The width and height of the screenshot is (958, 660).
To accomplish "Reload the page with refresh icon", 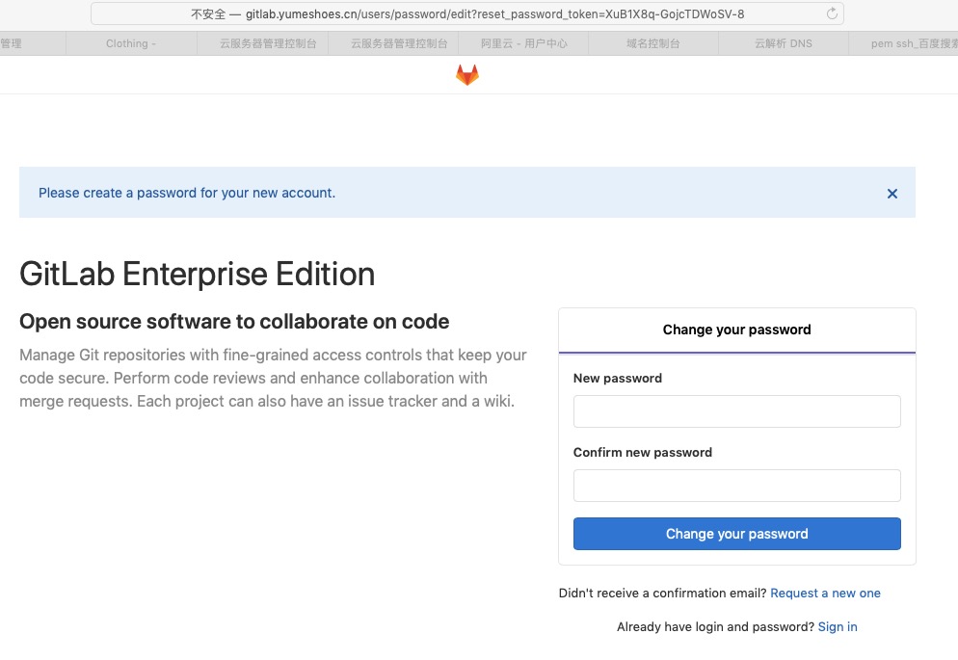I will pyautogui.click(x=832, y=13).
